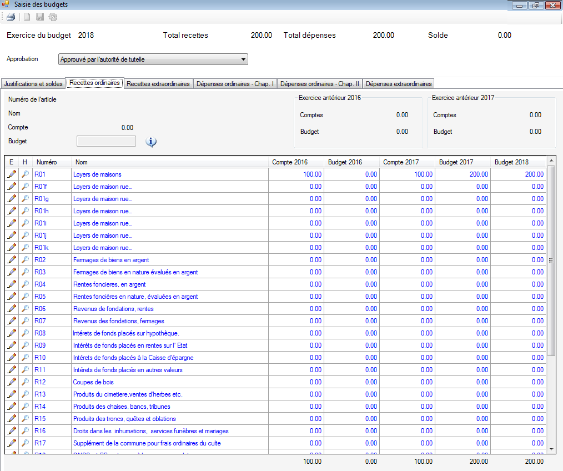The height and width of the screenshot is (471, 563).
Task: Click the vertical scrollbar thumb of the table
Action: [551, 260]
